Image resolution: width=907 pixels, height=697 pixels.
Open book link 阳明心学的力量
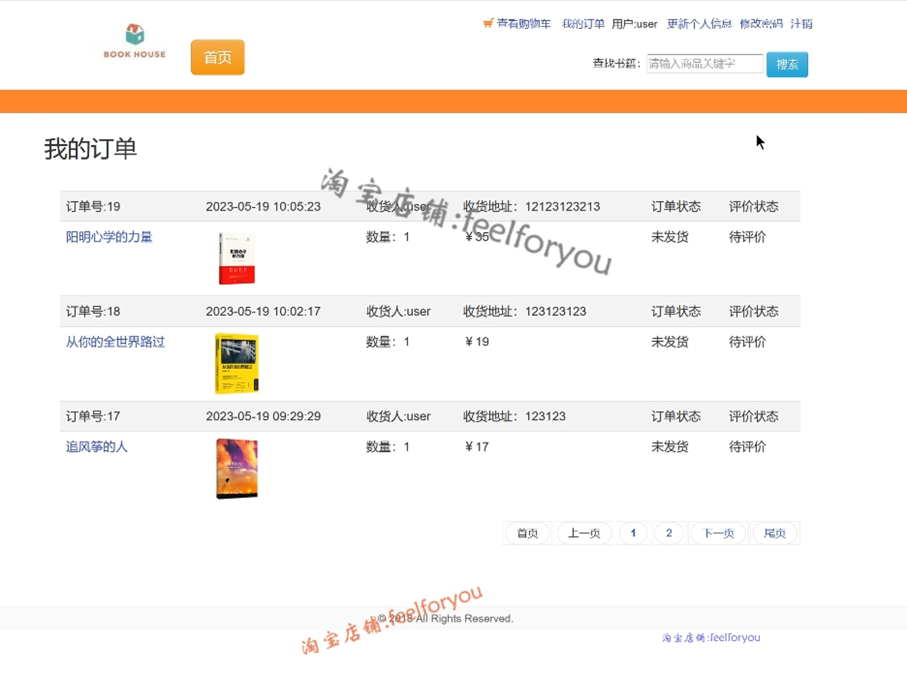tap(109, 237)
